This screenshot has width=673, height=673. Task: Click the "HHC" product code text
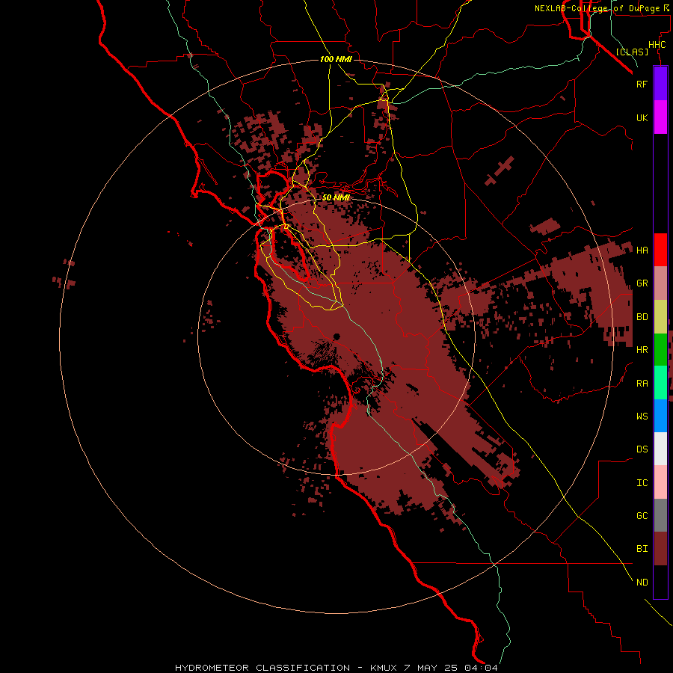(x=657, y=45)
